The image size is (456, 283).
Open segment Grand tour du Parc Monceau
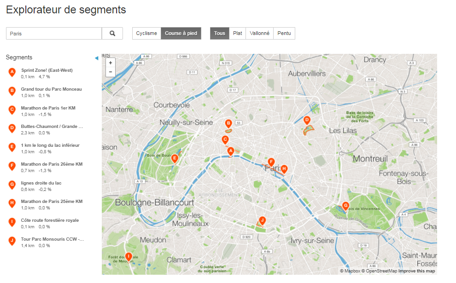pos(51,89)
